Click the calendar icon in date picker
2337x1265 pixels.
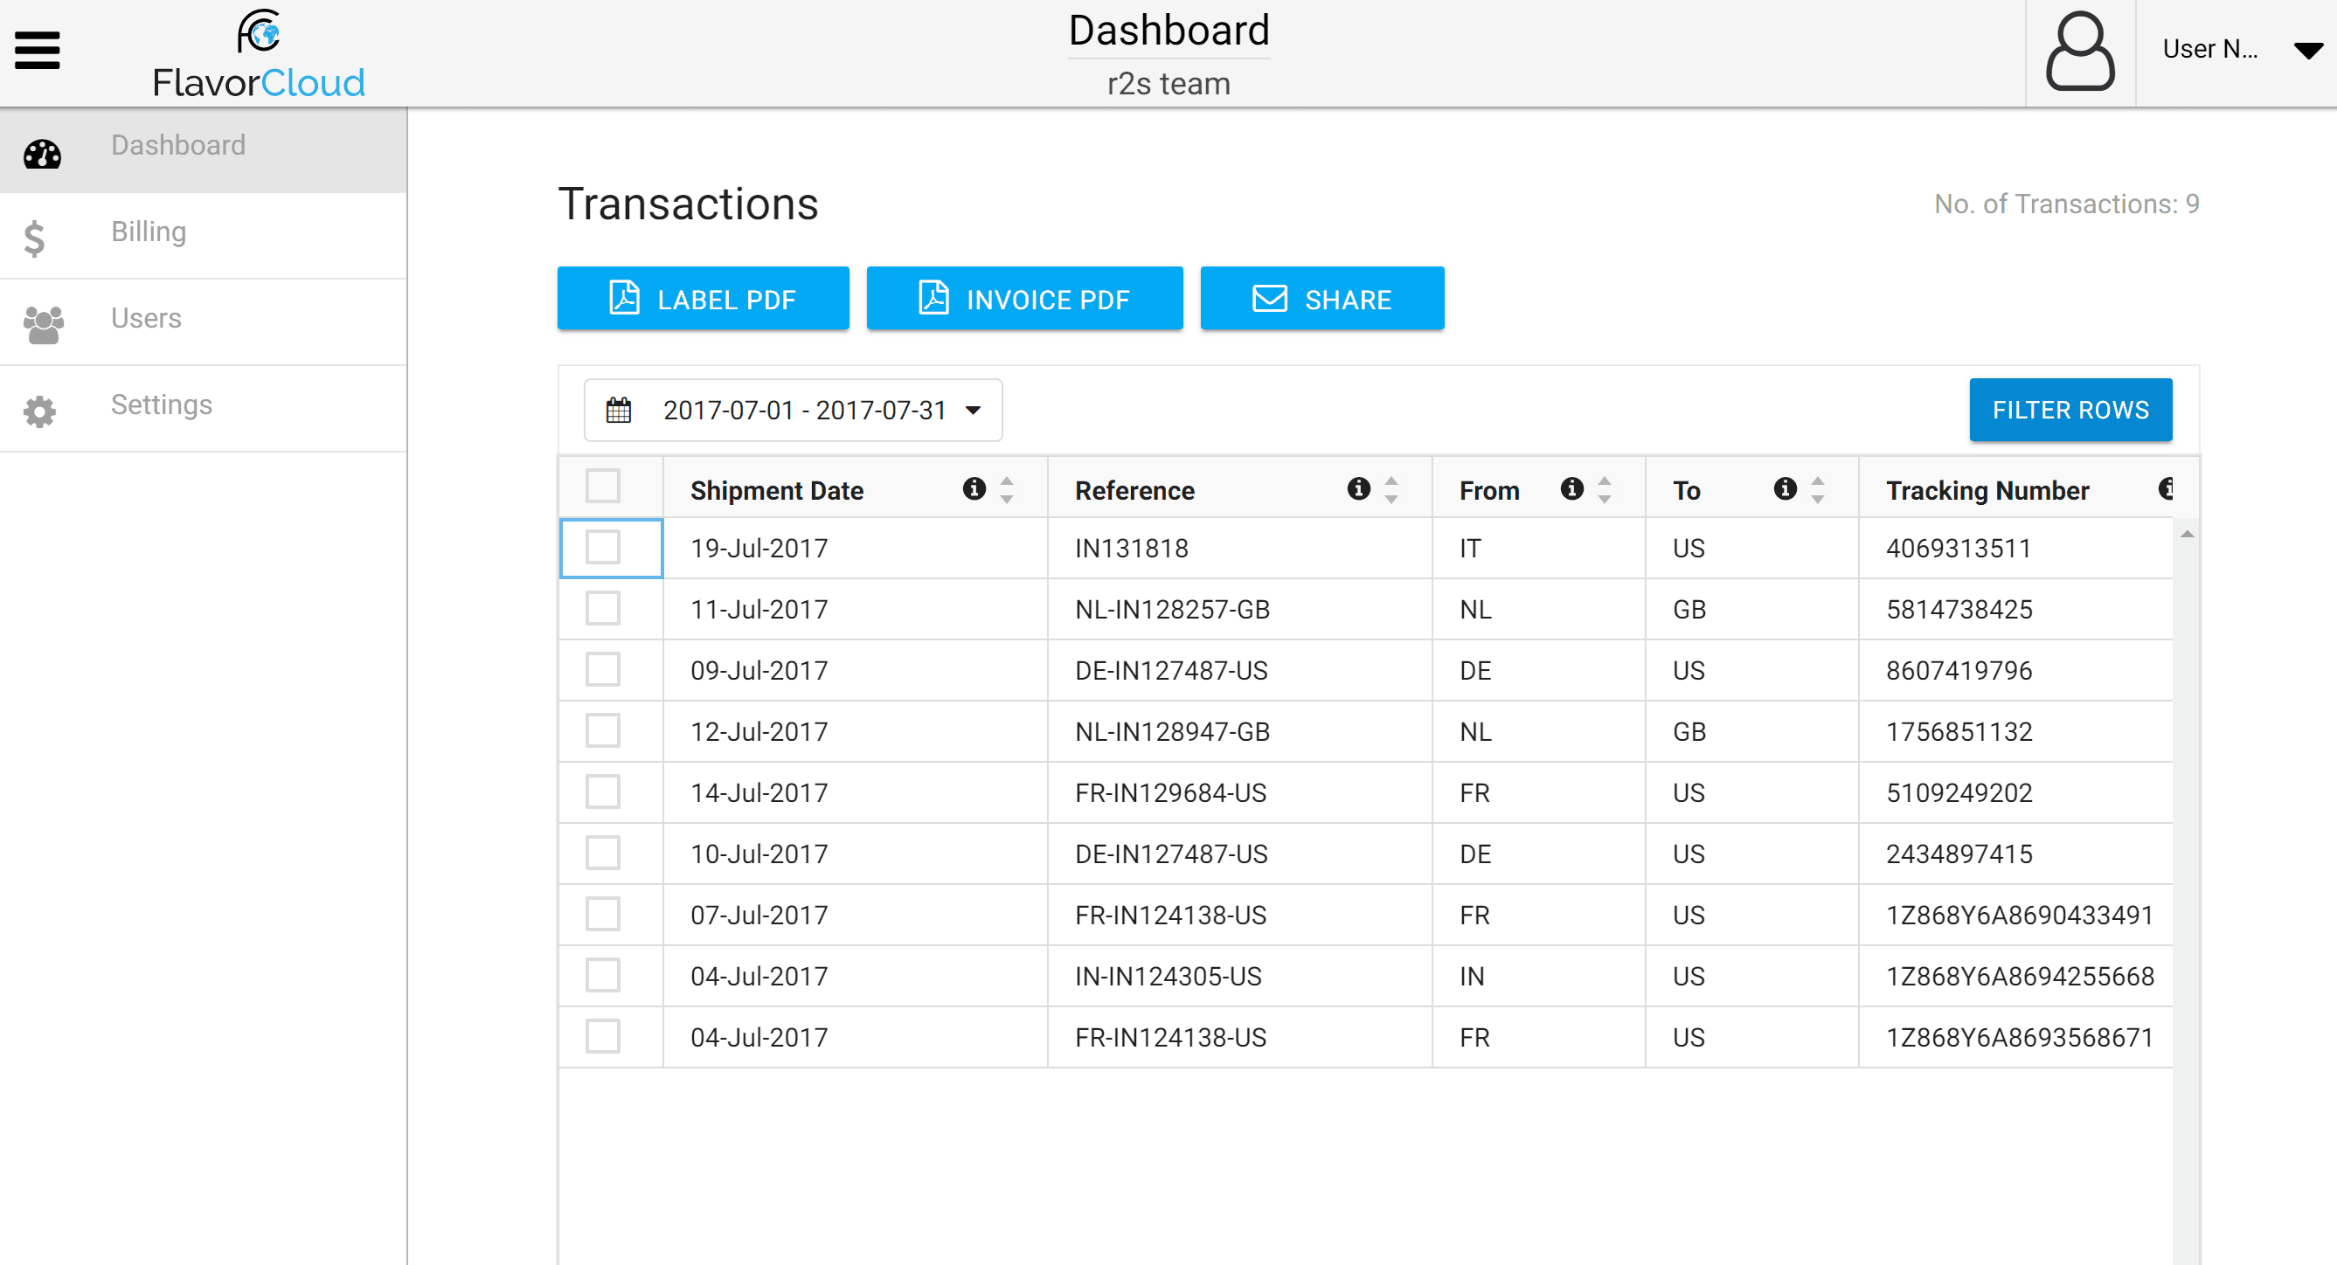(619, 410)
